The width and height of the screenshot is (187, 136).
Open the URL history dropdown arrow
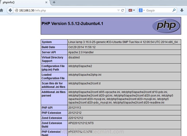[118, 10]
